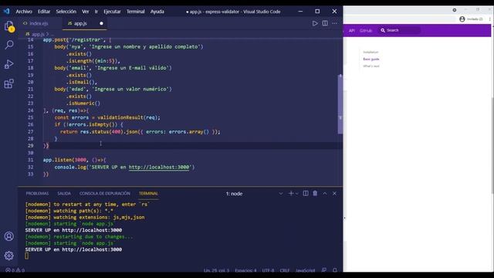Click line and column indicator in status bar
Screen dimensions: 494x278
point(216,270)
